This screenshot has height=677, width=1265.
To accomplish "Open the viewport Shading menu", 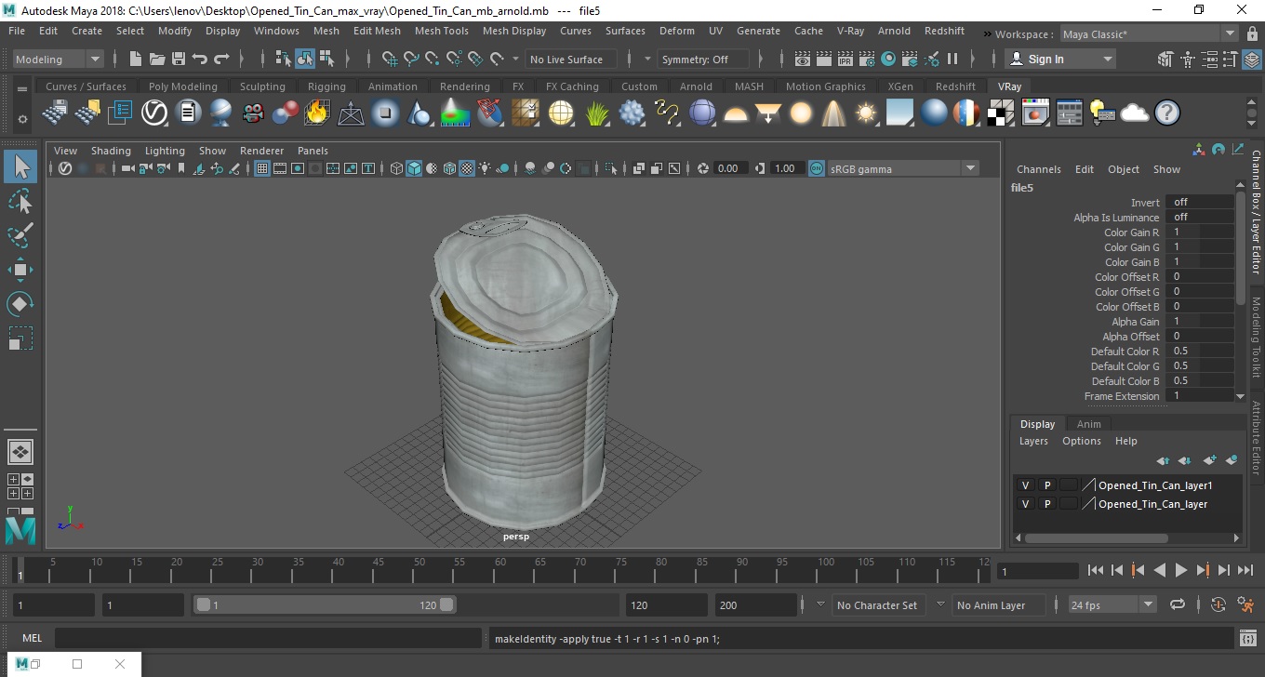I will 111,151.
